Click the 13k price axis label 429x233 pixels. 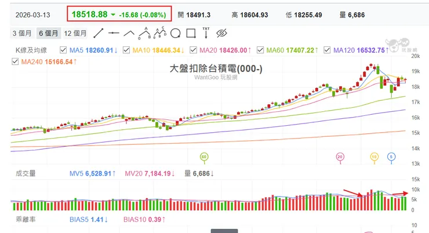click(415, 164)
